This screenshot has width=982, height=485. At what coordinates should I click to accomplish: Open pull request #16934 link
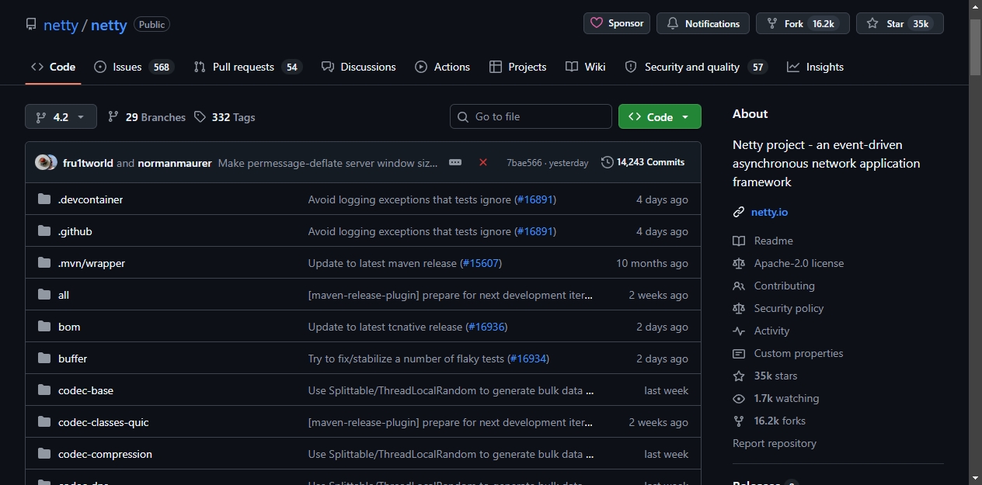coord(528,359)
